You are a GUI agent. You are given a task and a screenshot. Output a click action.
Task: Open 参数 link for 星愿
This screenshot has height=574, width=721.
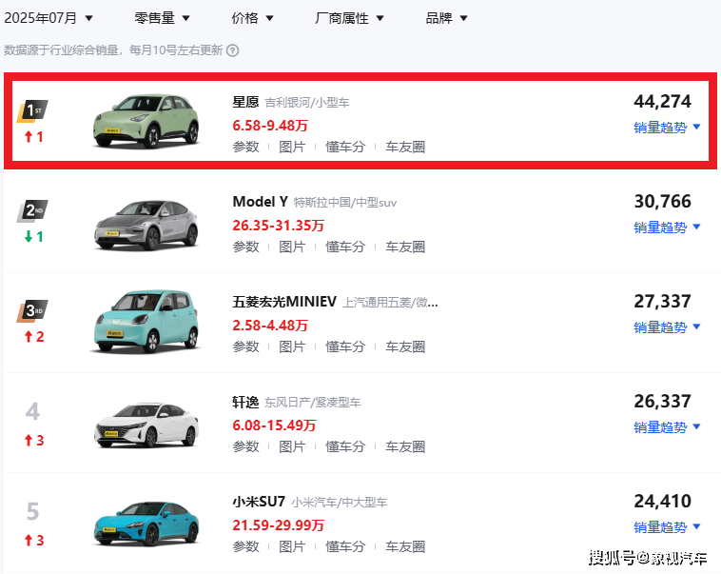point(245,147)
